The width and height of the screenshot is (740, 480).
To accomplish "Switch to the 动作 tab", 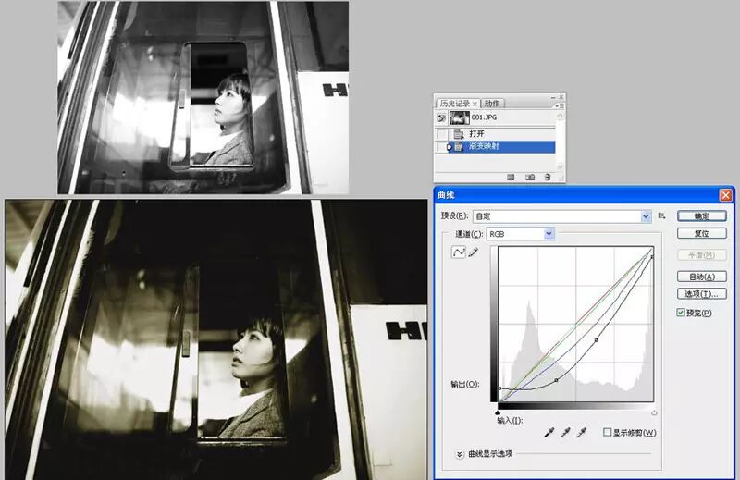I will 492,104.
